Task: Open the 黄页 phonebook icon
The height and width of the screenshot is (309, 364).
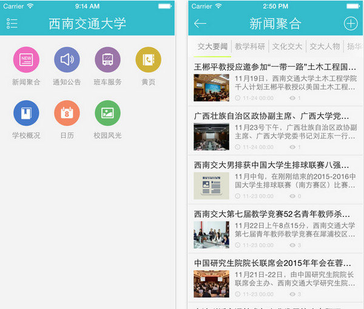Action: (x=149, y=60)
